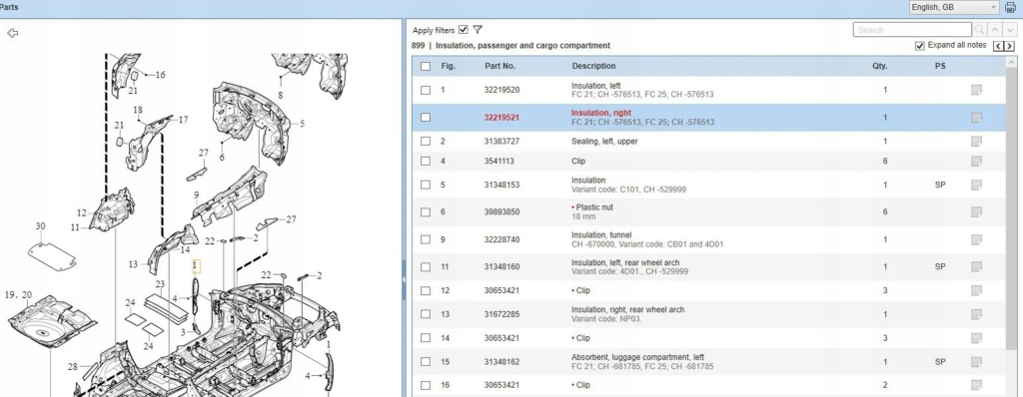
Task: Open note icon for part 3541113
Action: [976, 161]
